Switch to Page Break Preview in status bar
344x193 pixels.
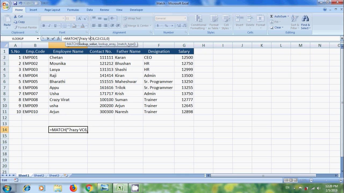(296, 180)
